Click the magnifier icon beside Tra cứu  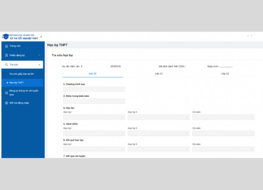[7, 65]
